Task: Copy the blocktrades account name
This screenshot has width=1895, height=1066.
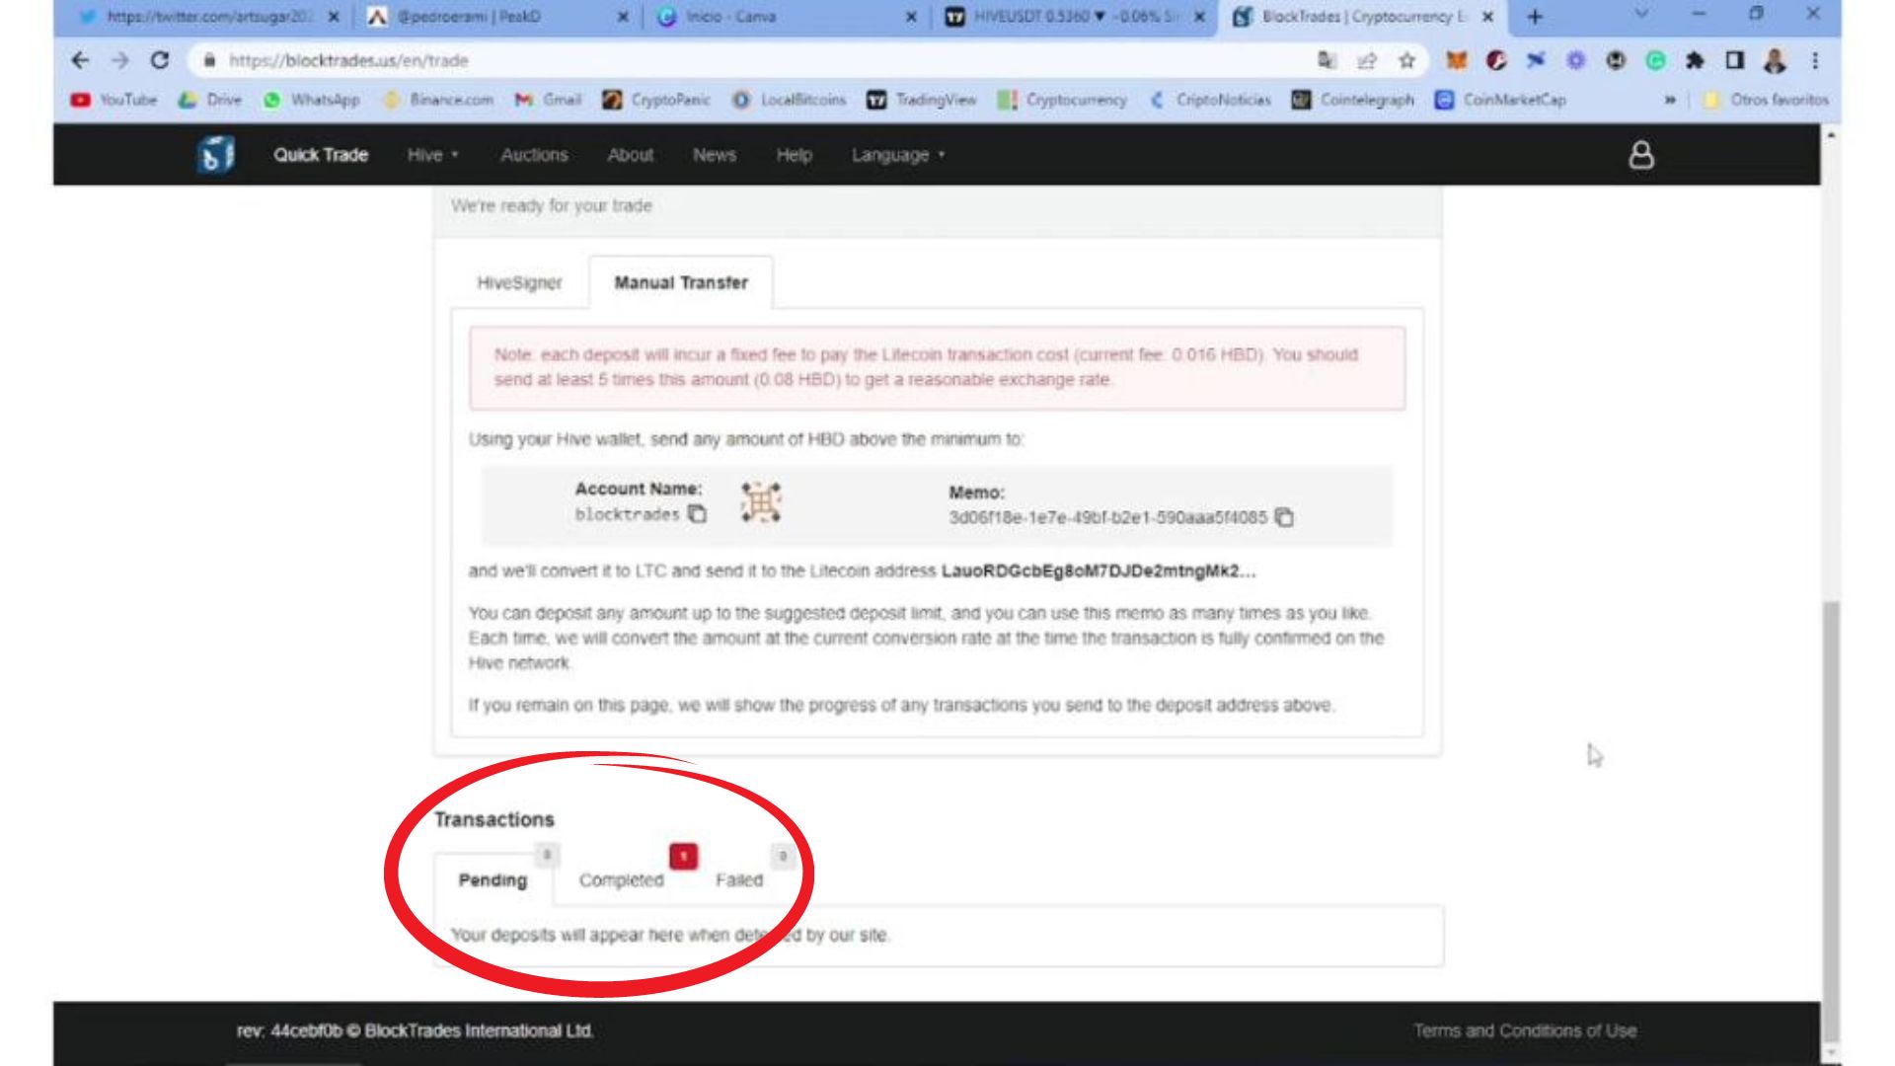Action: click(697, 514)
